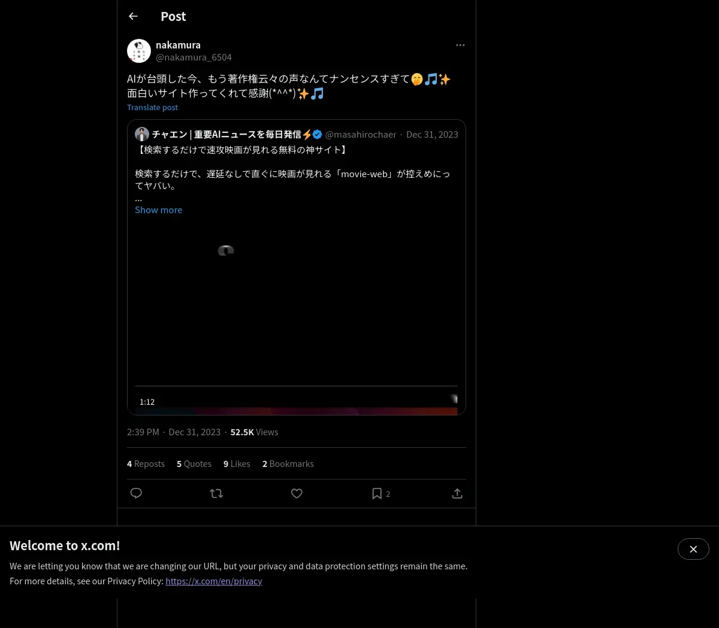Expand quoted post with Show more
This screenshot has width=719, height=628.
tap(158, 210)
